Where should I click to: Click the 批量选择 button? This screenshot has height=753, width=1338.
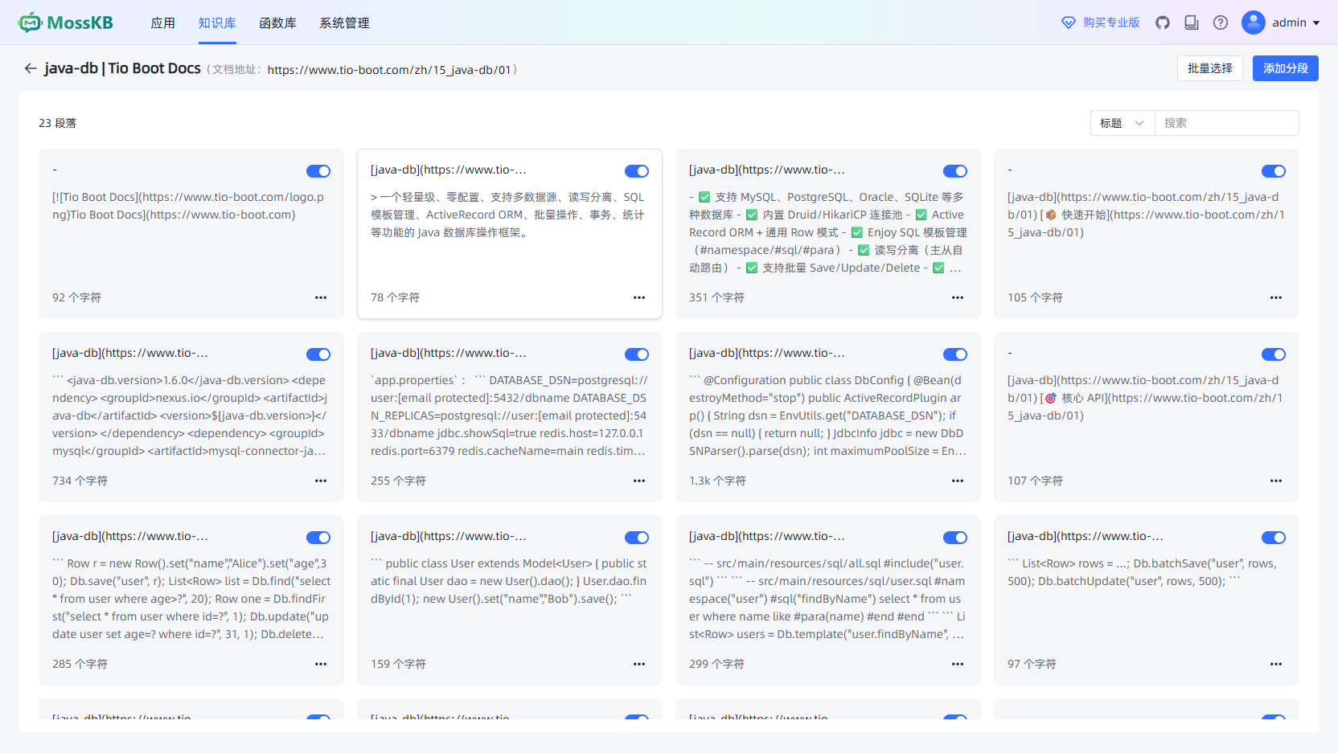1210,68
